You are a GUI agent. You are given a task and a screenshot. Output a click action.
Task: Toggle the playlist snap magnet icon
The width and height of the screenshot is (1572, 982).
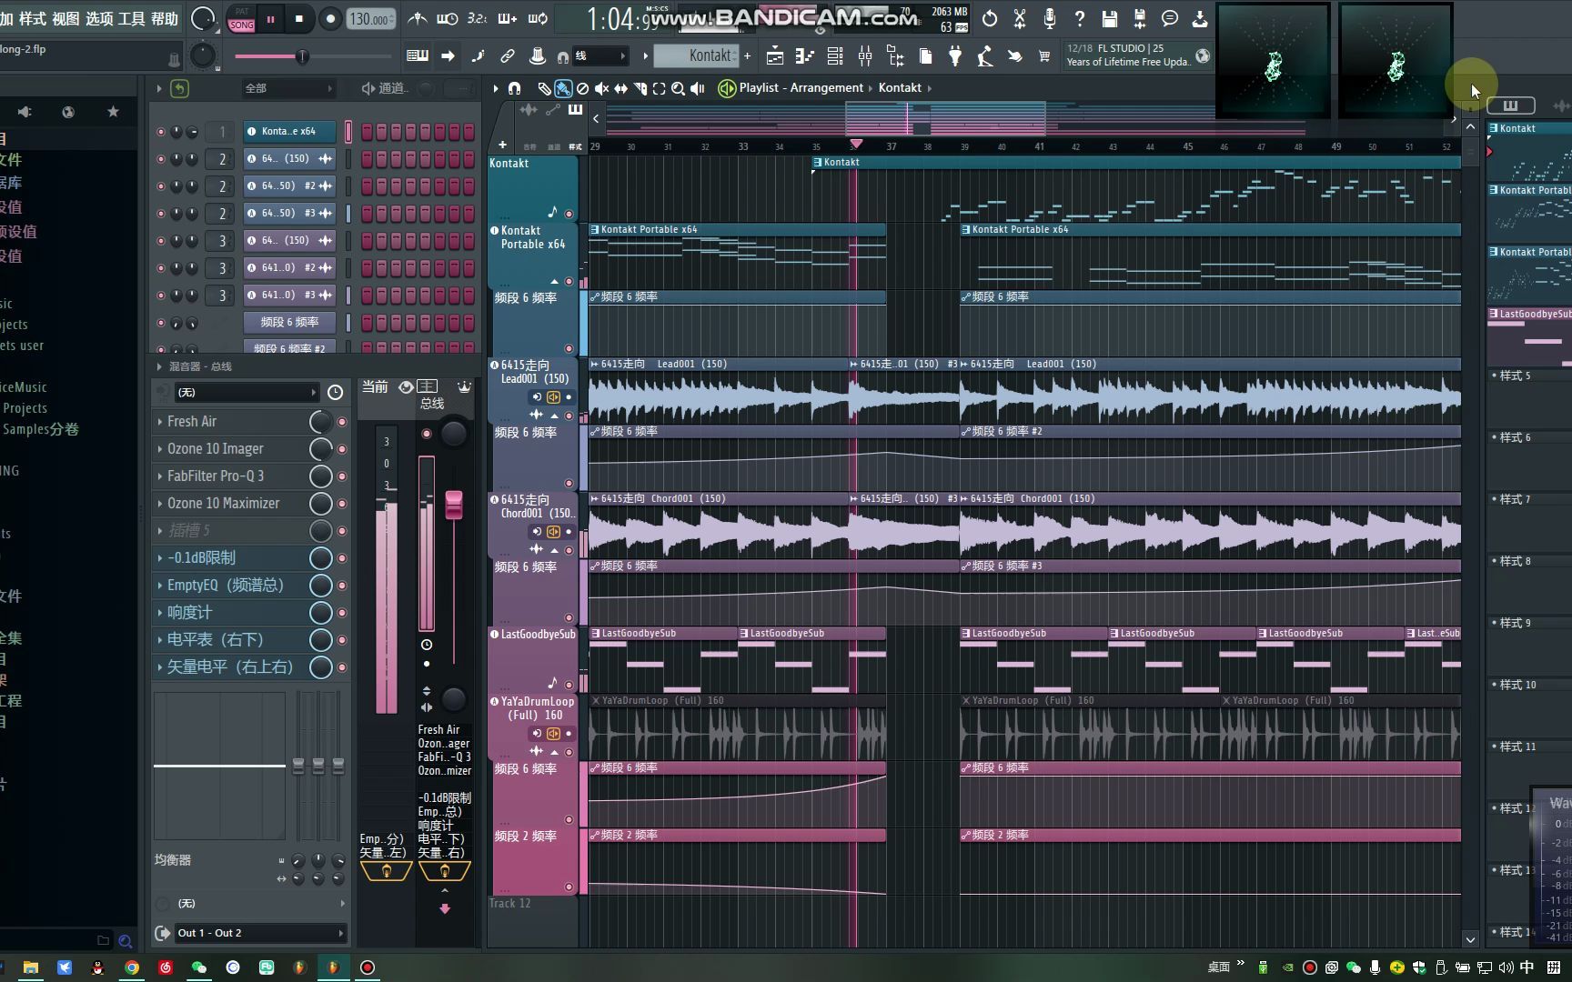pyautogui.click(x=514, y=88)
